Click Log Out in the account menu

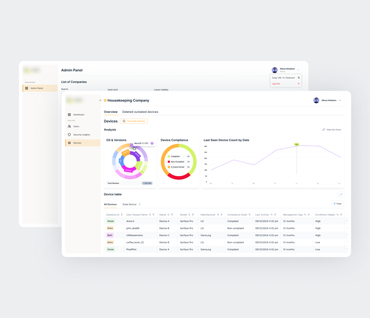[275, 84]
